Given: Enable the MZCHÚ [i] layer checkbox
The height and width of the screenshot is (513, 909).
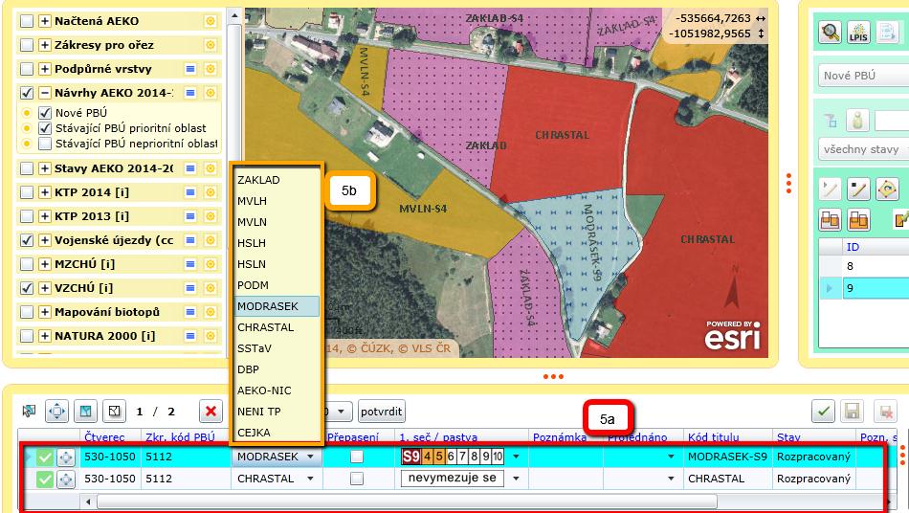Looking at the screenshot, I should pos(27,264).
